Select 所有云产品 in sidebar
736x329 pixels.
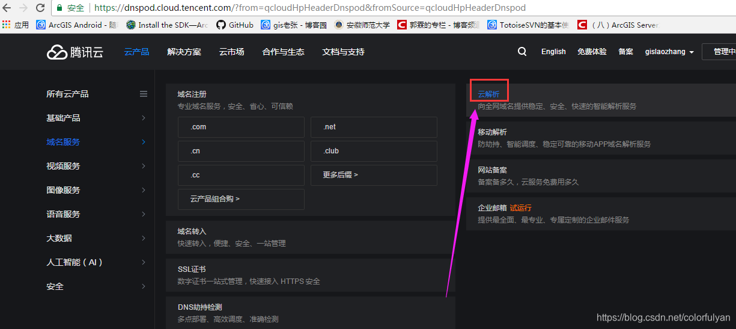[x=67, y=94]
